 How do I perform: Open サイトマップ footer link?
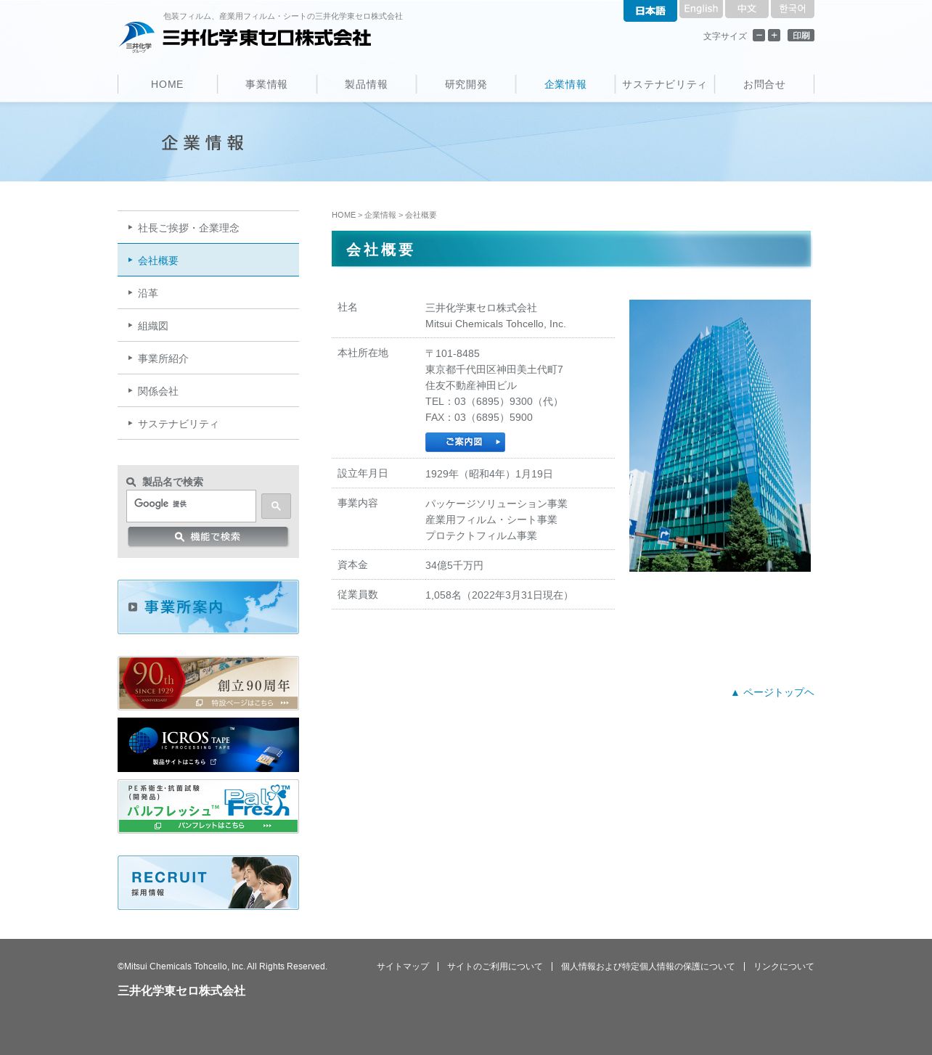tap(403, 966)
